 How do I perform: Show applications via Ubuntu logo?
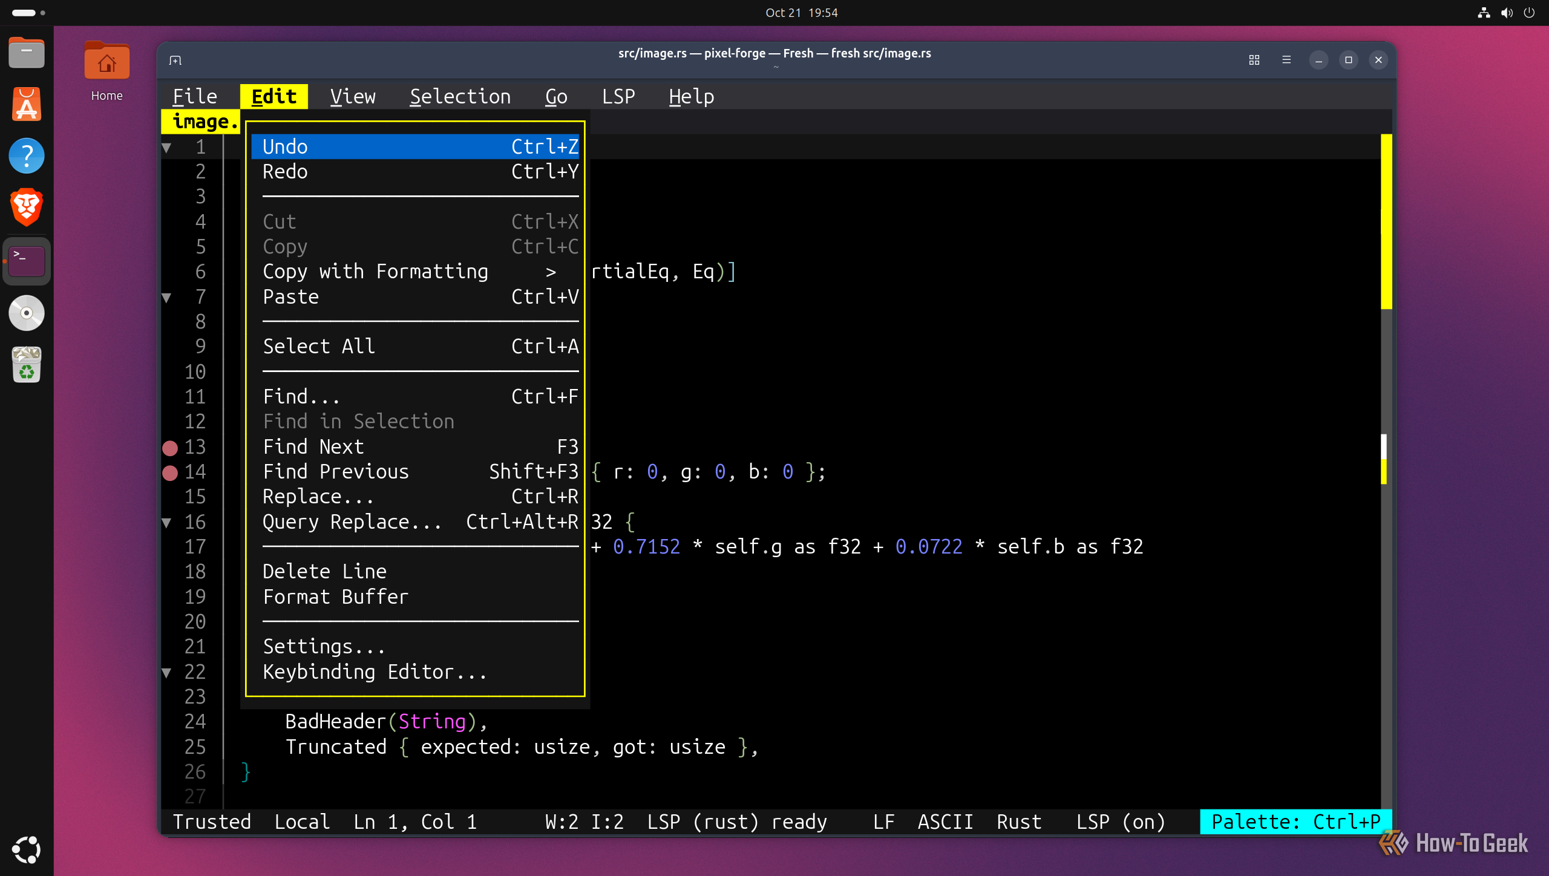point(27,849)
